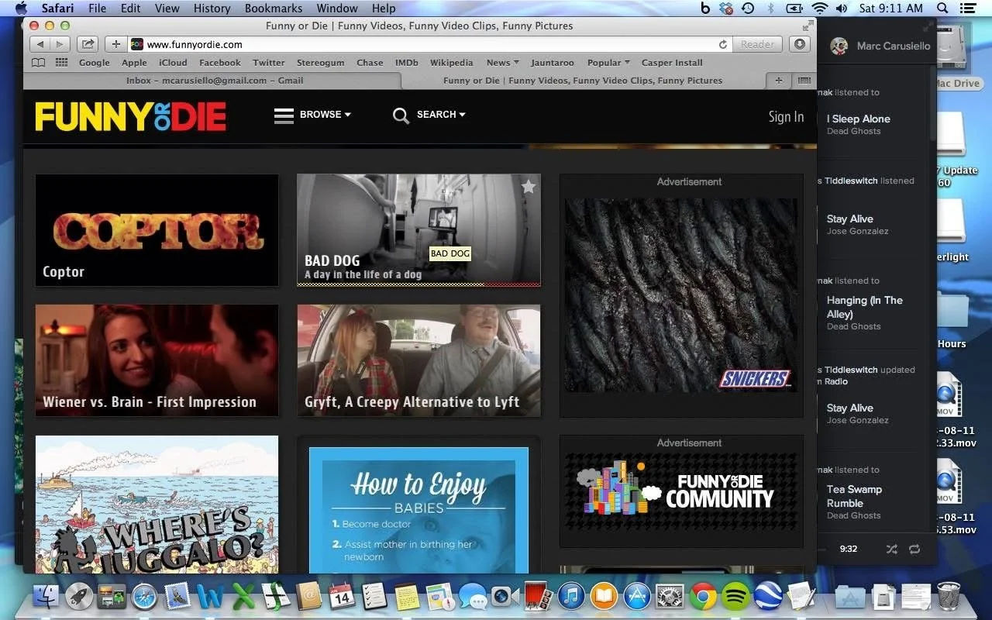
Task: Show all tabs overview icon
Action: 804,81
